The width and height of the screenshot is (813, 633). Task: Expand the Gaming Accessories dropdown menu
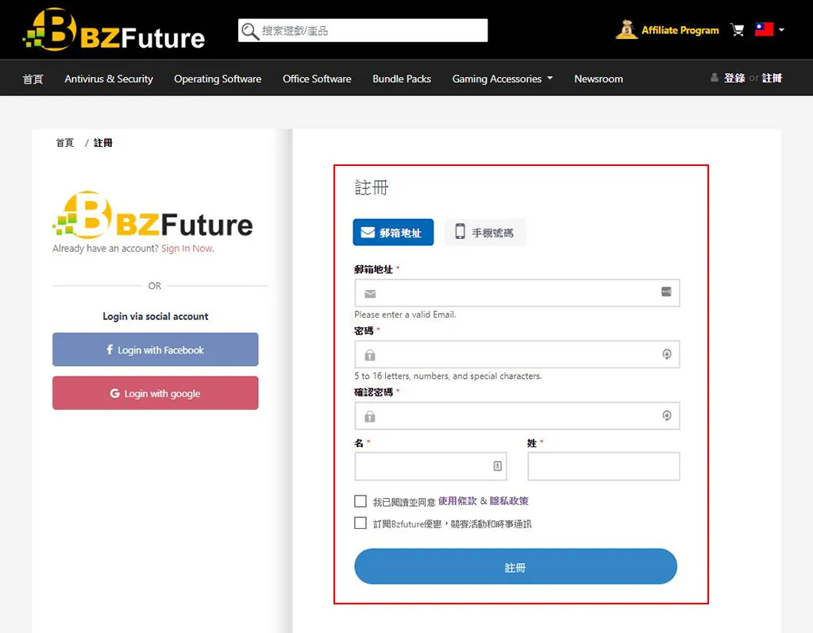[x=503, y=79]
